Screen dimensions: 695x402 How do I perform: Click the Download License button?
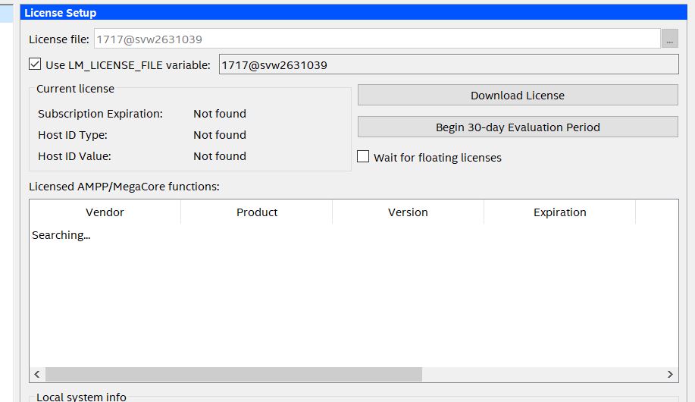click(x=518, y=96)
